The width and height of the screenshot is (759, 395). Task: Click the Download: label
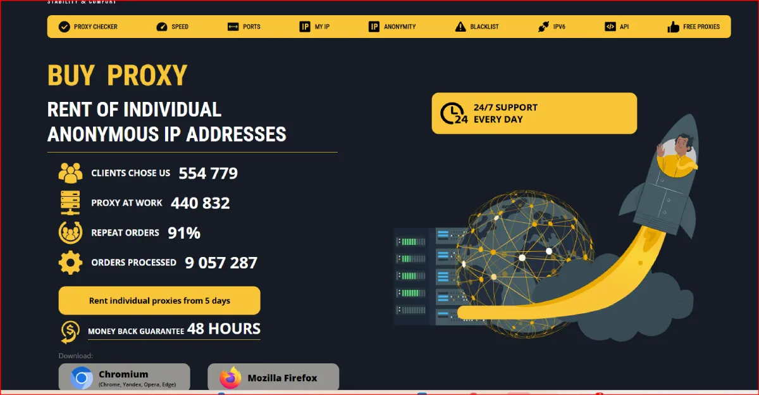[x=76, y=356]
